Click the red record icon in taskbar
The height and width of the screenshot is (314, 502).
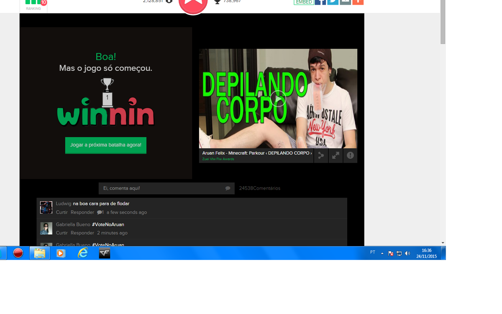(18, 253)
